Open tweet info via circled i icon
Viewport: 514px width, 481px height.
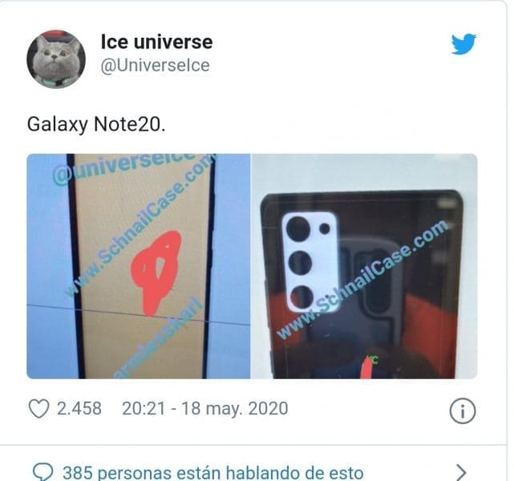tap(462, 410)
